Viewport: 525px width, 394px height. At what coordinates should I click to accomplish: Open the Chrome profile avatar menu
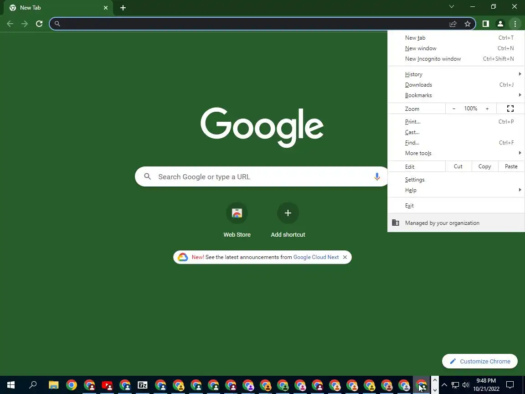pos(500,24)
